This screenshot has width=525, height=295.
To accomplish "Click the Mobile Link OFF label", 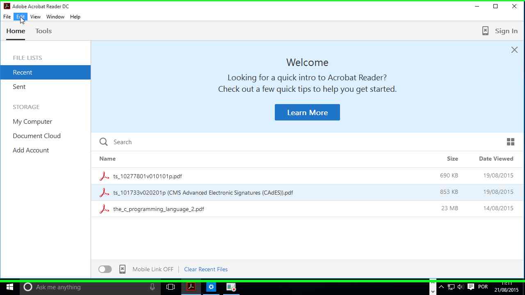I will (153, 269).
